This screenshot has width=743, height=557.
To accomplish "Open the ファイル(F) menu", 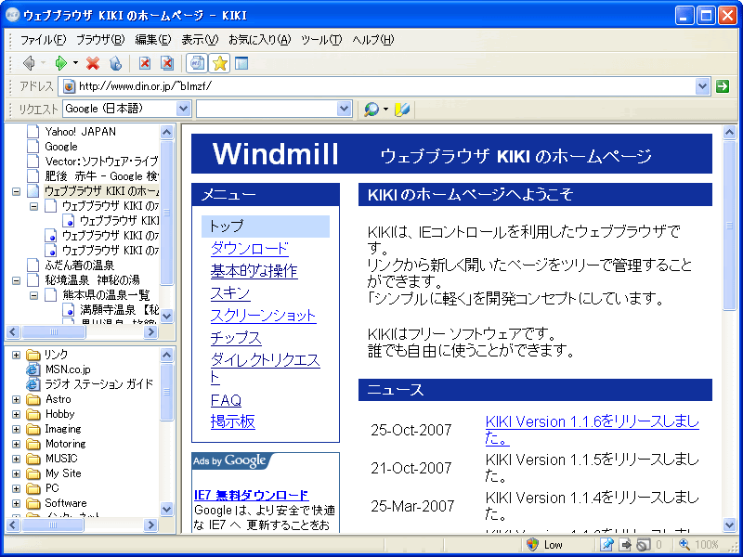I will pyautogui.click(x=43, y=40).
